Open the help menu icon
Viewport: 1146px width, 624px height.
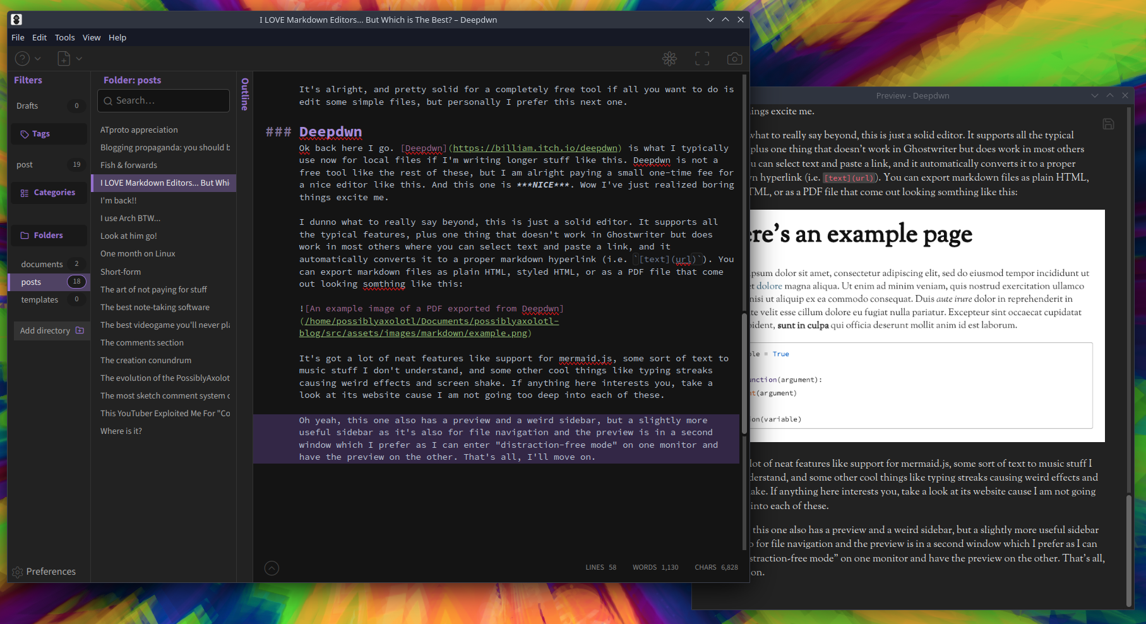click(21, 58)
